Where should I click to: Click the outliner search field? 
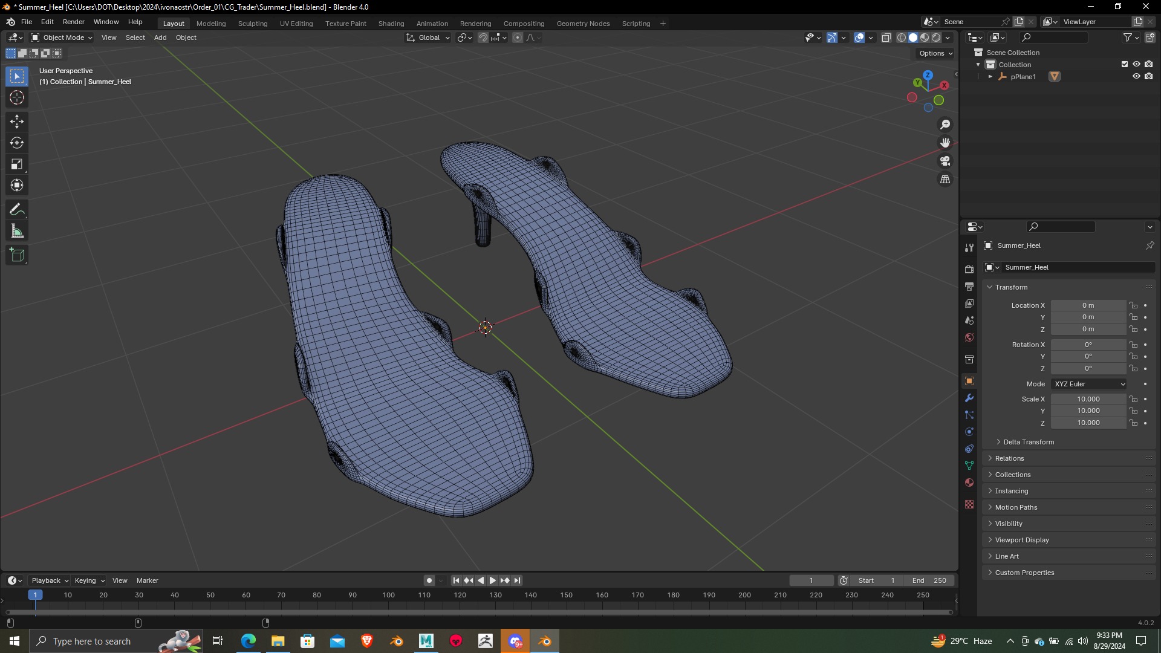tap(1054, 37)
